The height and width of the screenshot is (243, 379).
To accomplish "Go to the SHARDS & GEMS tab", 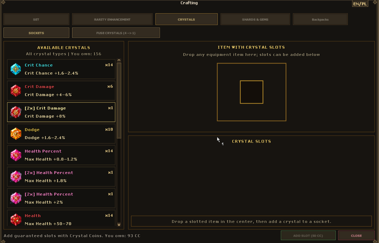I will point(255,19).
